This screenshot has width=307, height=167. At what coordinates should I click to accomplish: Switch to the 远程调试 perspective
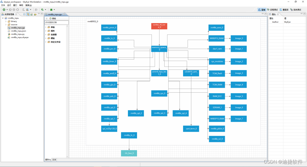pos(272,10)
